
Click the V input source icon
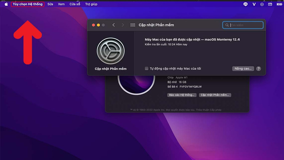[x=254, y=4]
